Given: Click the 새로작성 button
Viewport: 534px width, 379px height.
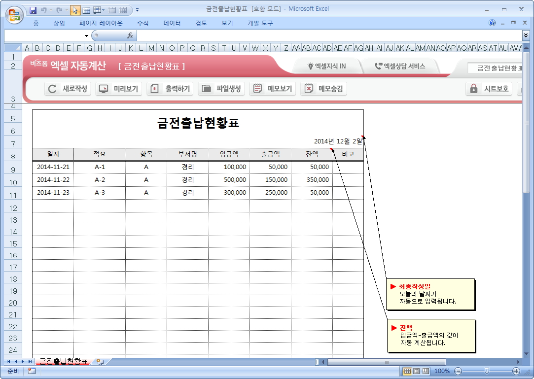Looking at the screenshot, I should coord(68,89).
